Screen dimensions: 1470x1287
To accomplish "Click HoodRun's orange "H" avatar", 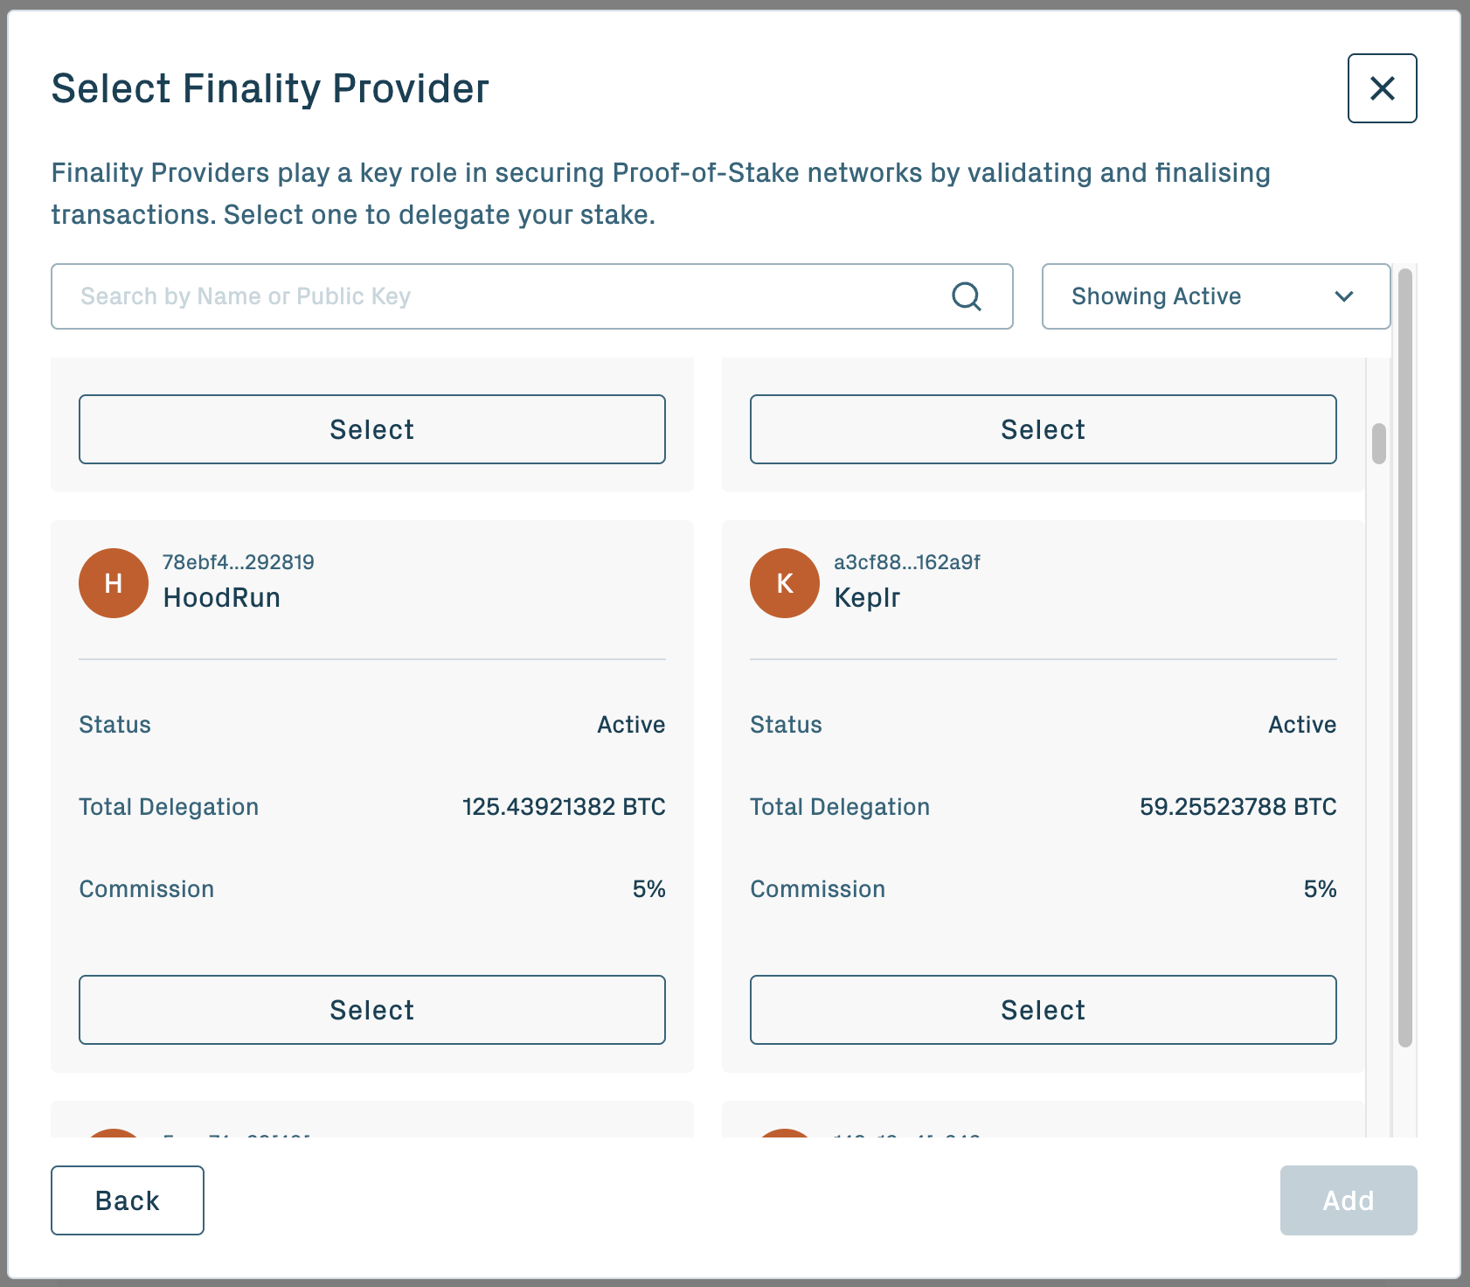I will pos(114,583).
